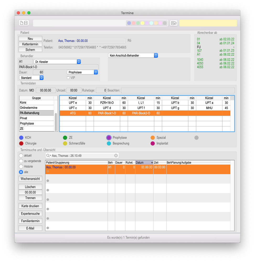Sort the table by the Datum column

(144, 163)
